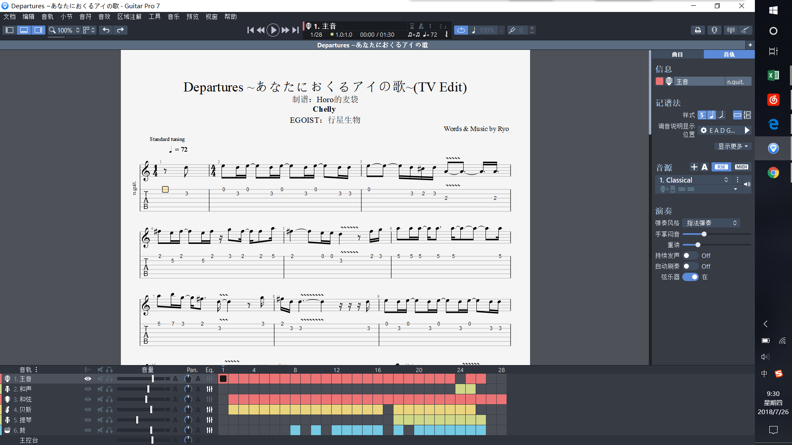Hide the 2. 和声 track eye icon
Image resolution: width=792 pixels, height=445 pixels.
[x=88, y=389]
